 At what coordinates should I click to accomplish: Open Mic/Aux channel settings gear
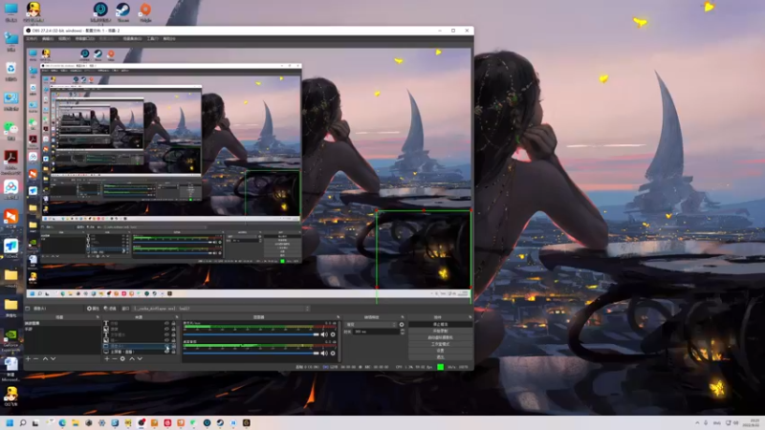coord(333,334)
